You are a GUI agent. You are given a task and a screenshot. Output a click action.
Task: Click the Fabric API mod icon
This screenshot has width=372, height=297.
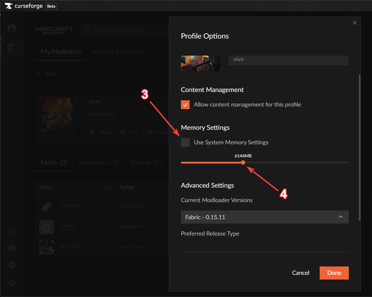click(x=47, y=206)
